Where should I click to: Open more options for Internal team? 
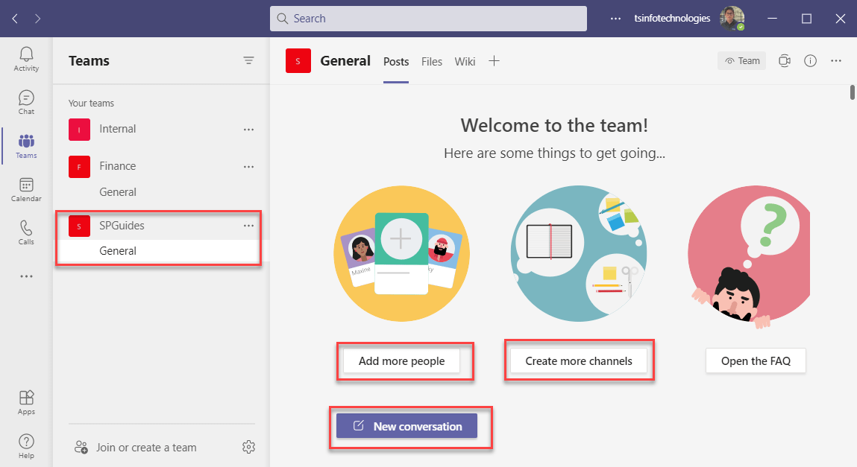click(248, 130)
